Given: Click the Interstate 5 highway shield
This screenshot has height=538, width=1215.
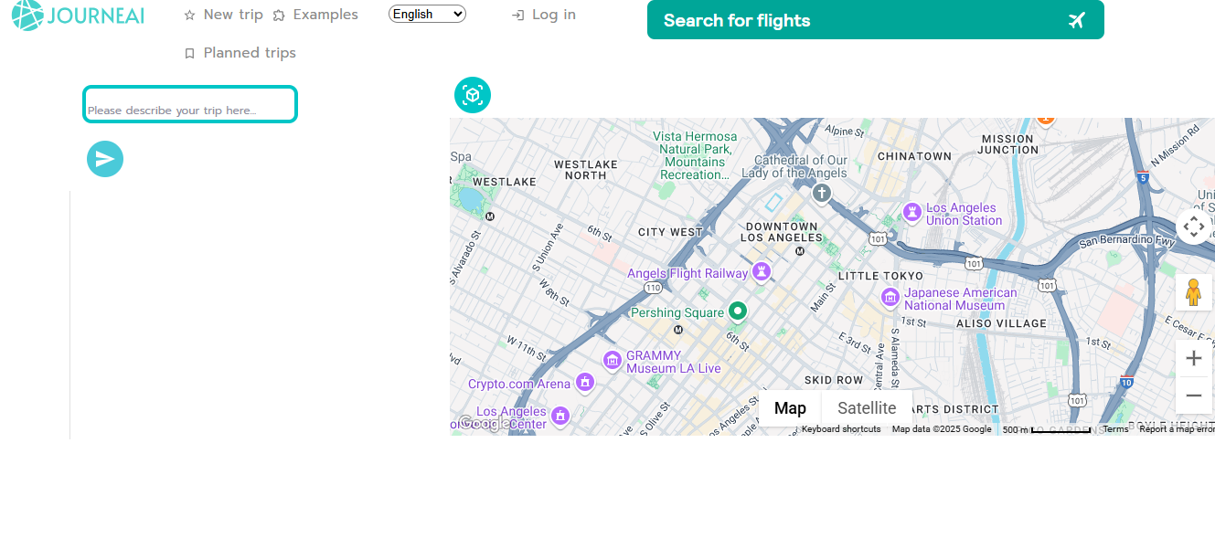Looking at the screenshot, I should tap(1142, 176).
